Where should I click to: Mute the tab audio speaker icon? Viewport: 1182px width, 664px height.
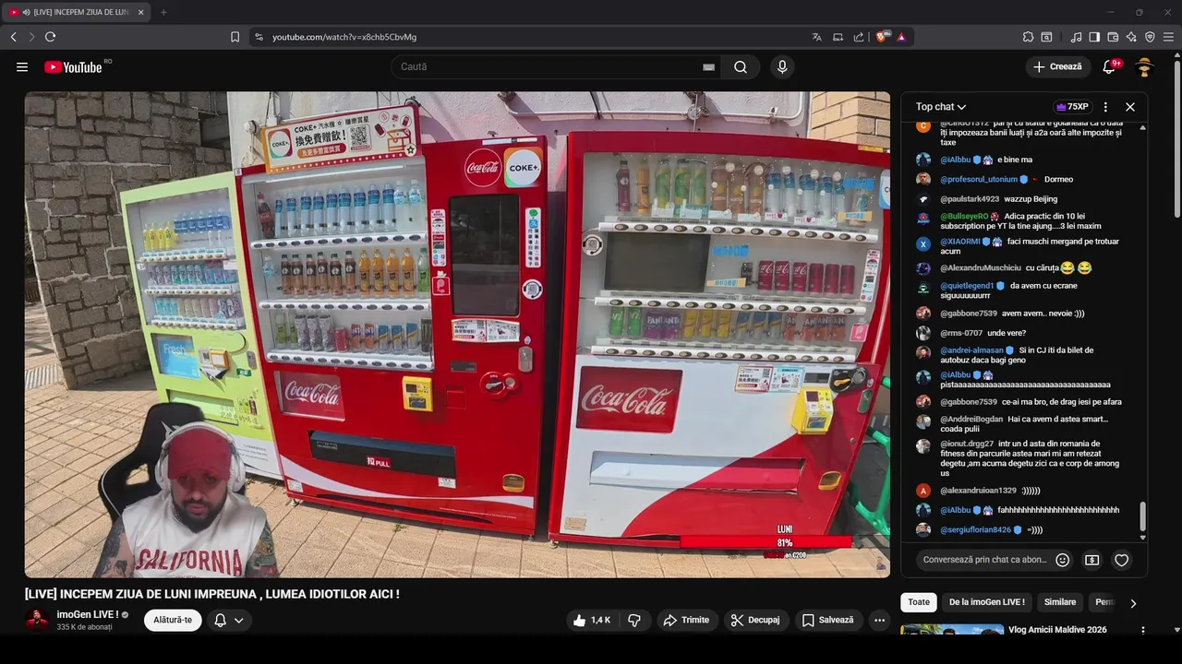coord(26,12)
